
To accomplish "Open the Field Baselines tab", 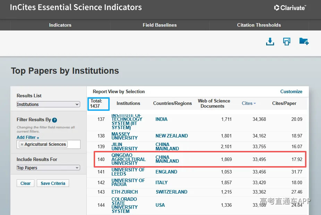I will (x=160, y=25).
